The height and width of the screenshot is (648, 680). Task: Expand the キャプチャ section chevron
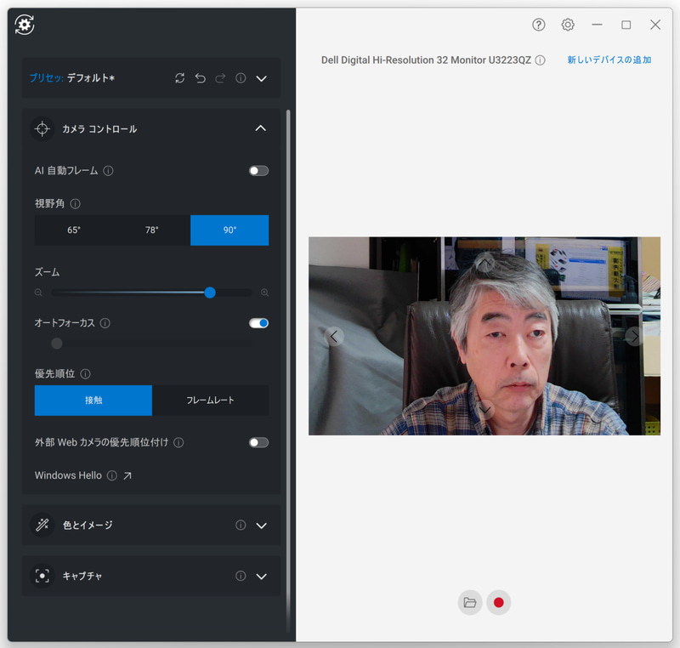261,577
